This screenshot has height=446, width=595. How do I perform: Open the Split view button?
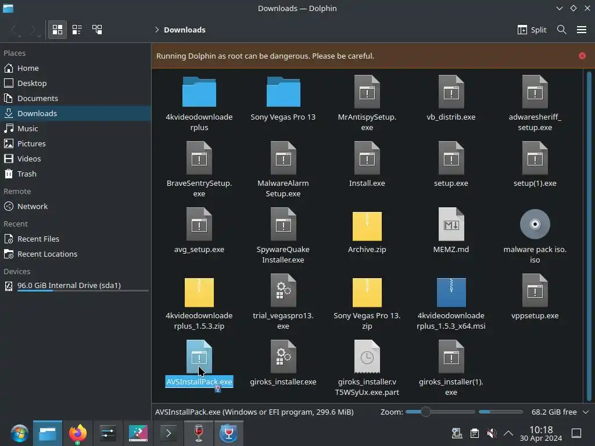(532, 30)
